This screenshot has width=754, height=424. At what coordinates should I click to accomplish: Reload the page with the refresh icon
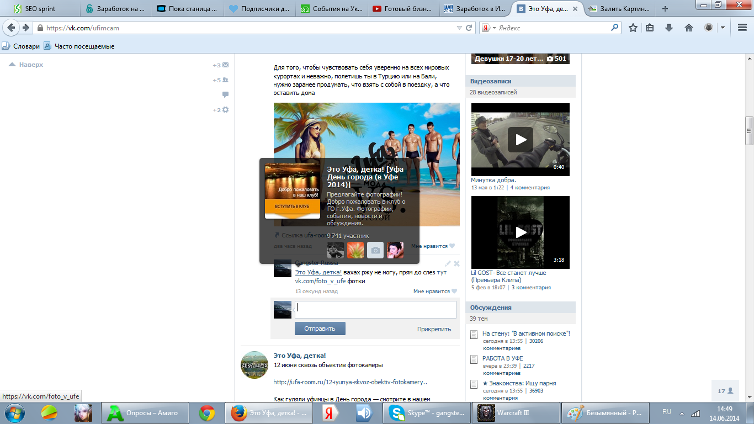[470, 28]
